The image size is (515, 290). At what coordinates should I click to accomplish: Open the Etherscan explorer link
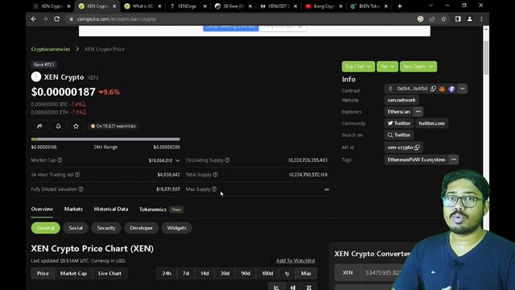399,111
